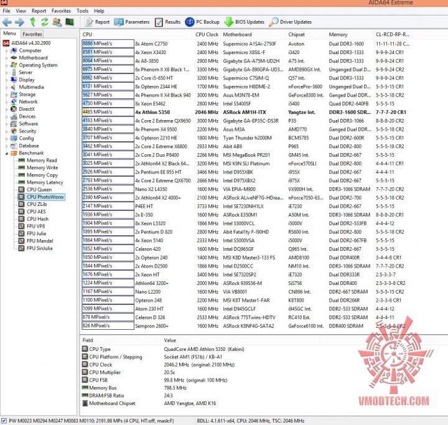Image resolution: width=448 pixels, height=425 pixels.
Task: Sort by the CPU Clock column header
Action: [207, 35]
